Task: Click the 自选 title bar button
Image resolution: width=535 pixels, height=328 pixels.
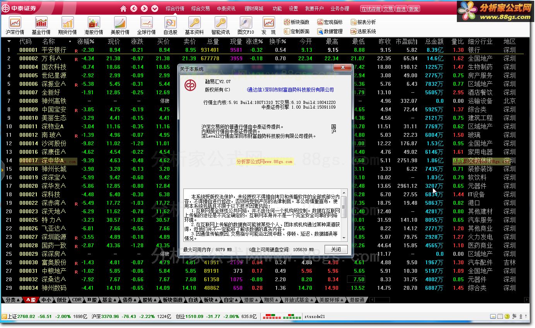Action: tap(401, 8)
